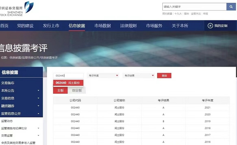The image size is (237, 145).
Task: Open 法律规则 in the navigation bar
Action: click(128, 26)
